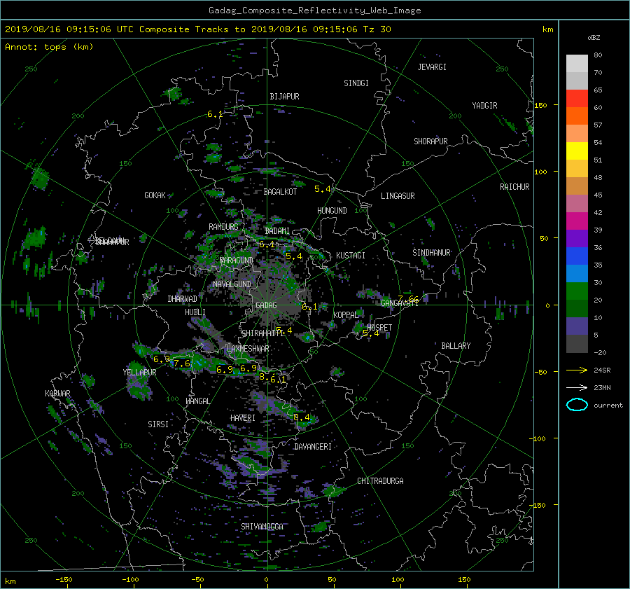
Task: Click the YELLAPUR city label
Action: [x=139, y=373]
